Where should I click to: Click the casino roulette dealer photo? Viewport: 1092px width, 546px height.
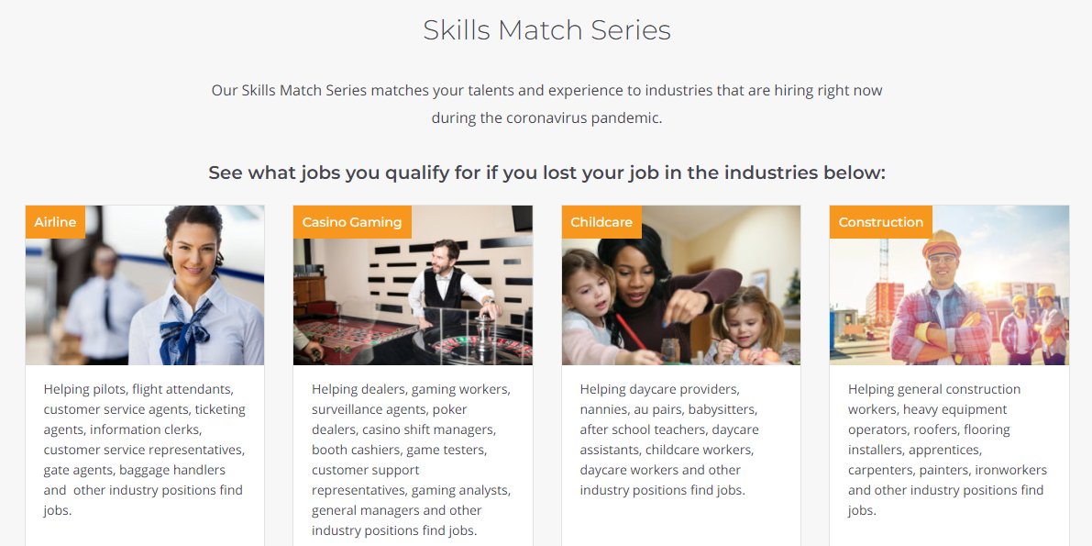click(413, 285)
